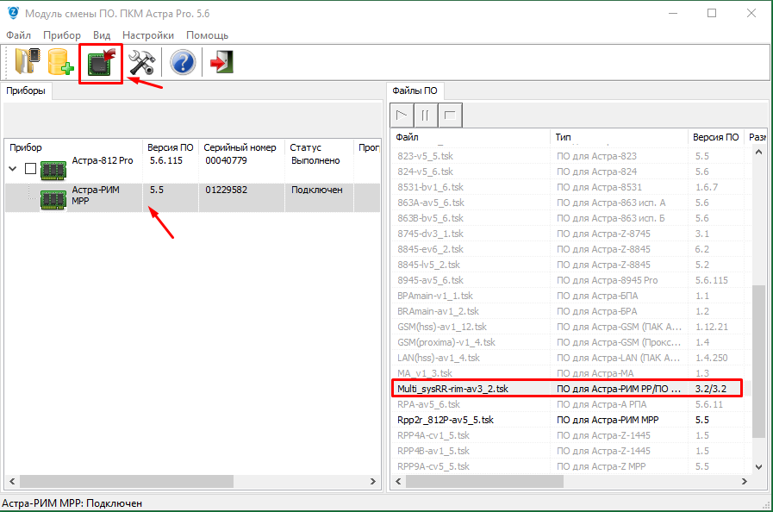Switch to the Приборы tab
This screenshot has width=773, height=512.
26,91
